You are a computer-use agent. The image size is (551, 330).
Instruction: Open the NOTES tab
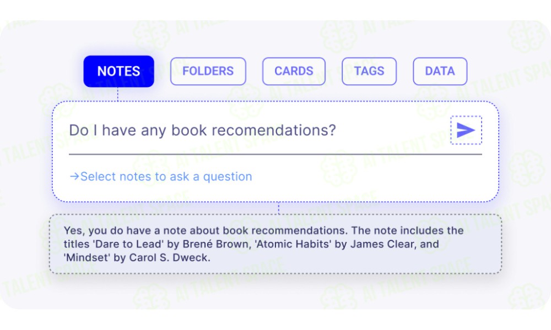[x=119, y=71]
